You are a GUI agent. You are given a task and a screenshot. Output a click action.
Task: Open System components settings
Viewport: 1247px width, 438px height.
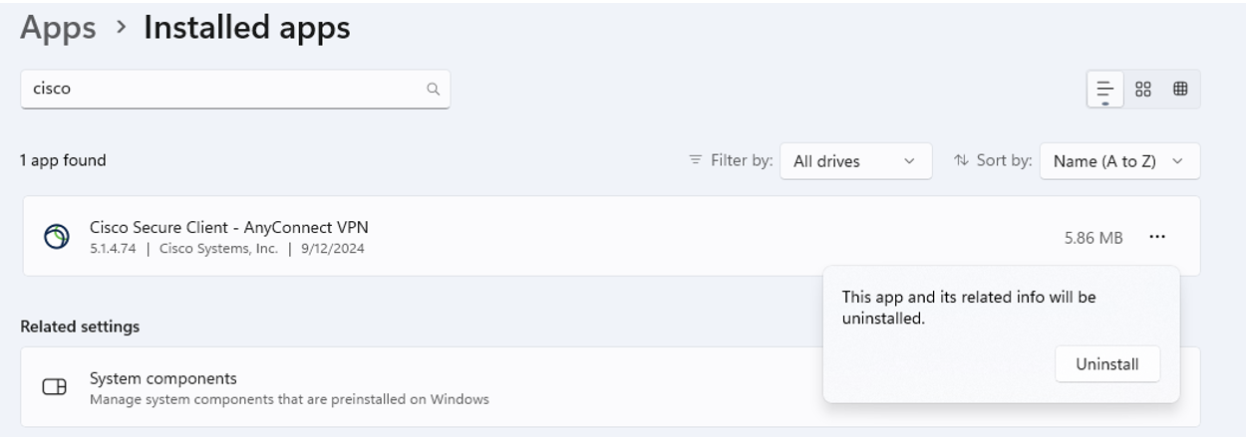163,379
